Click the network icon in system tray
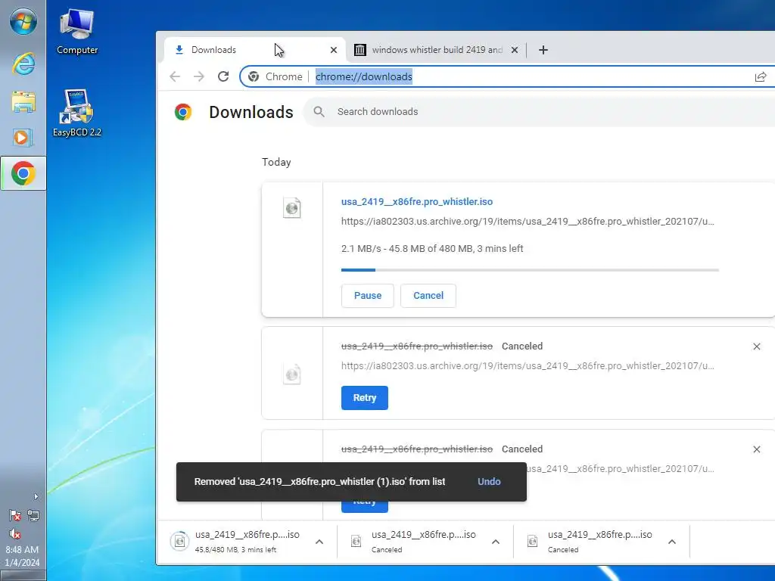The width and height of the screenshot is (775, 581). click(33, 516)
